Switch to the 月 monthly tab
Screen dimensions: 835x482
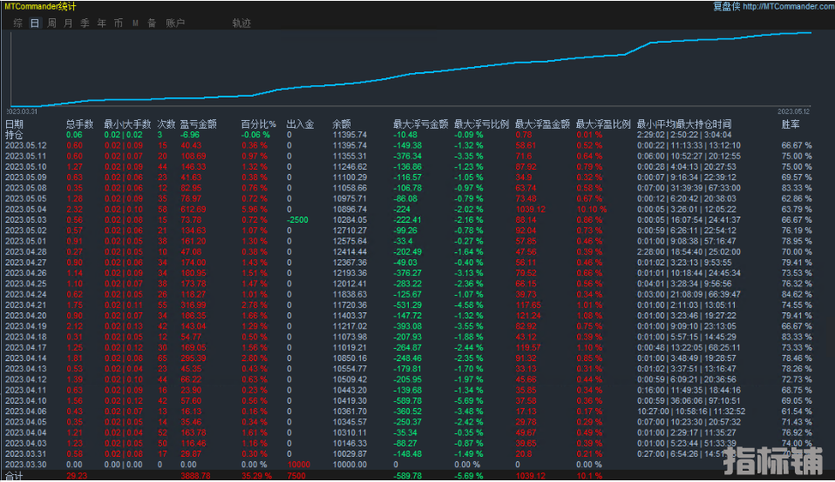point(68,23)
